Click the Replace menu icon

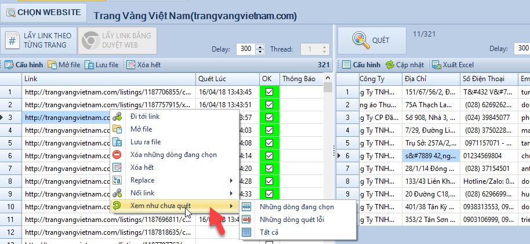(117, 180)
